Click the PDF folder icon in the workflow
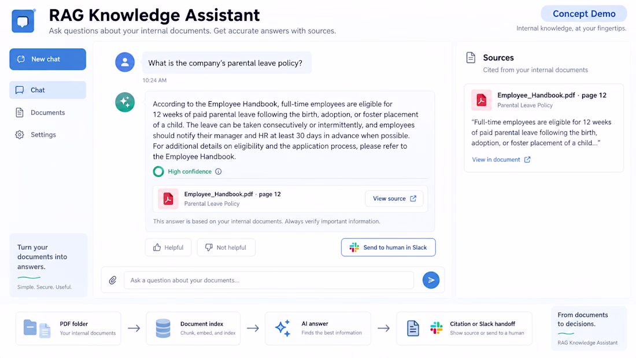 pyautogui.click(x=37, y=329)
